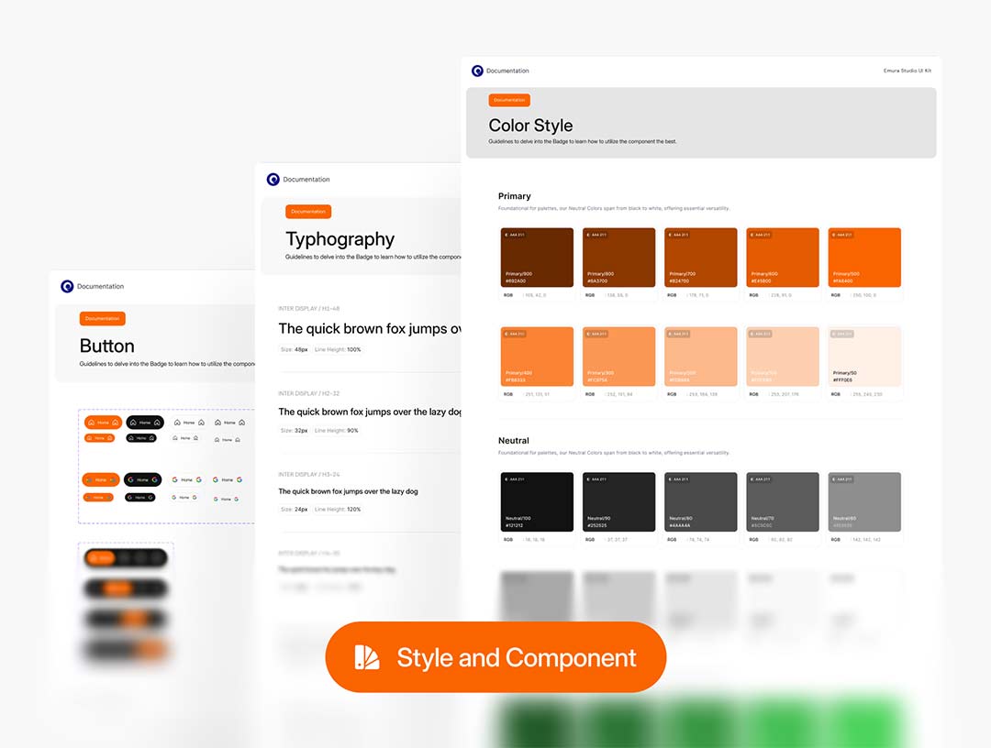Click the logo icon on Typography page header
The height and width of the screenshot is (748, 991).
point(273,180)
